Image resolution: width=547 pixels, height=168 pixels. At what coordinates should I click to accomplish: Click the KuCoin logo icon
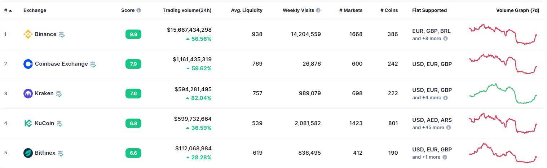point(28,123)
